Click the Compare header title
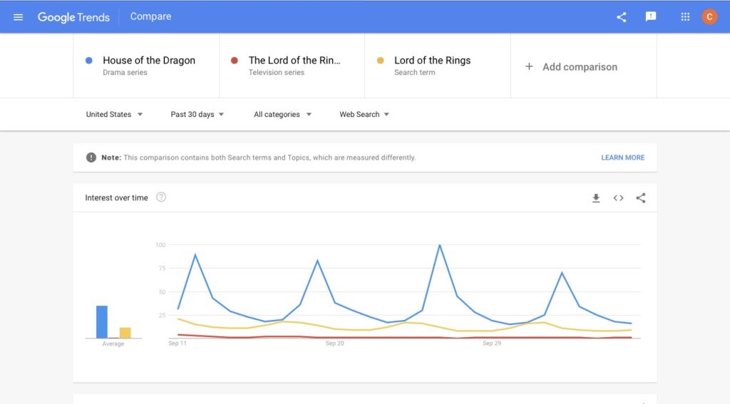730x404 pixels. [x=150, y=17]
